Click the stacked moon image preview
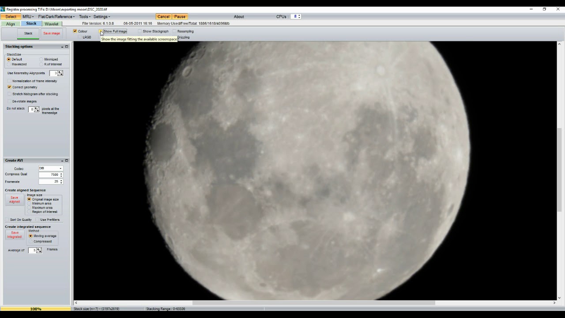Image resolution: width=565 pixels, height=318 pixels. [315, 170]
